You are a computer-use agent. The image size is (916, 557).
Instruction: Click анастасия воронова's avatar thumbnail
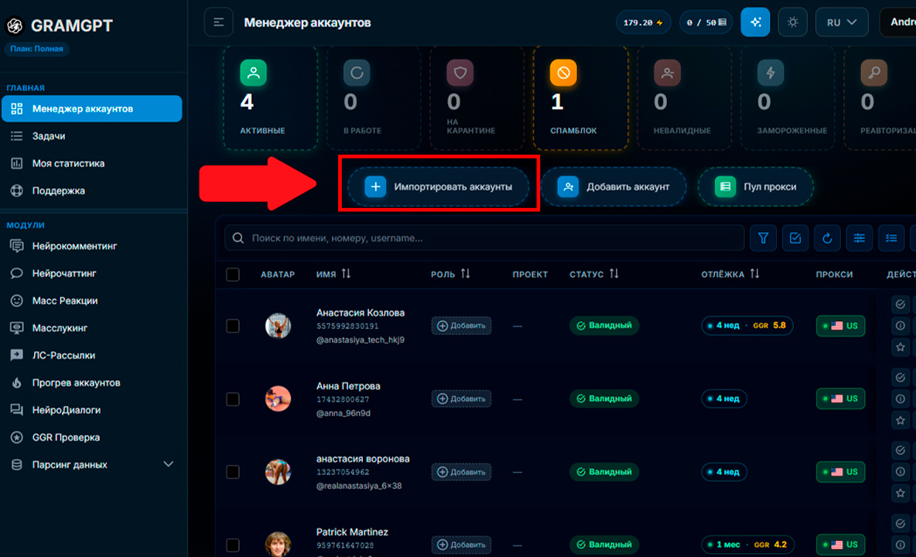(278, 472)
